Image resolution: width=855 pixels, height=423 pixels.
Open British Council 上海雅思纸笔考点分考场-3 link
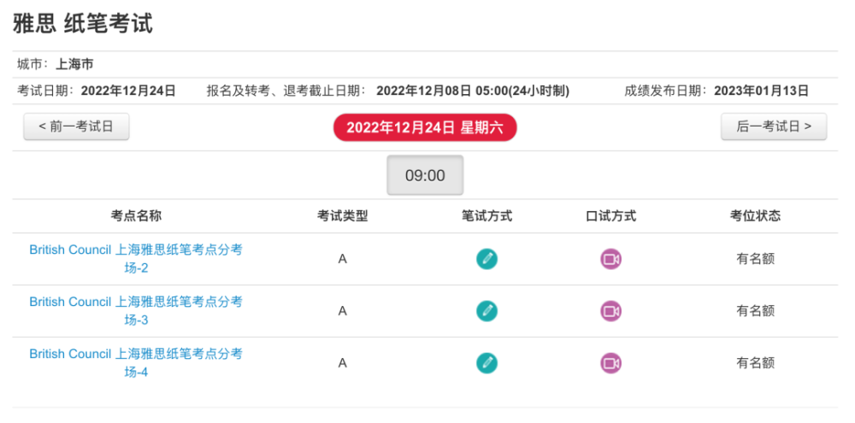point(136,311)
